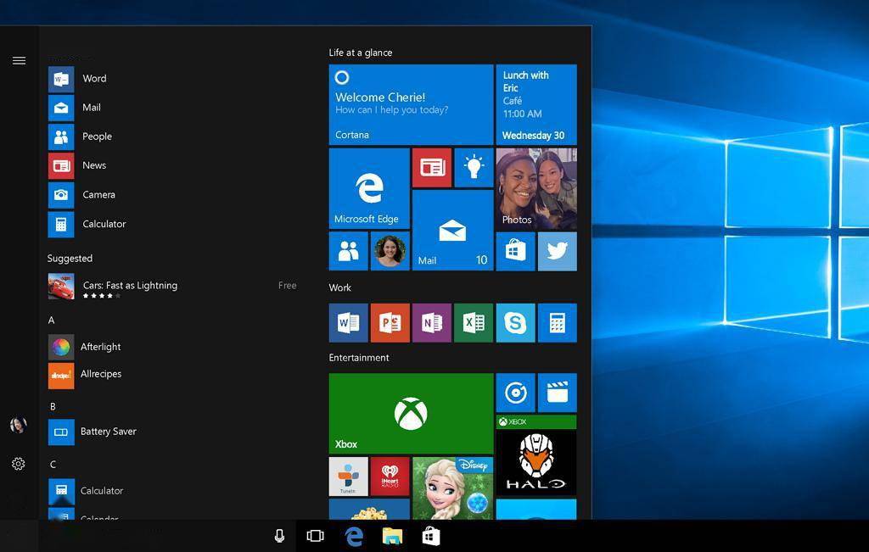
Task: View the Lunch with Eric calendar event
Action: (x=535, y=103)
